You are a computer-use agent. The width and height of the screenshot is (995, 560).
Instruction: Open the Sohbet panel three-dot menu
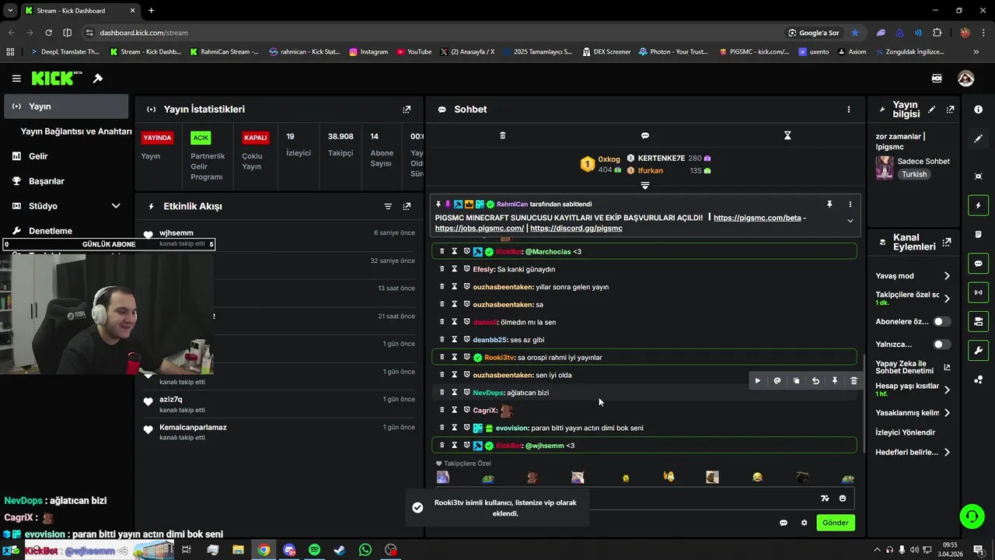(849, 110)
